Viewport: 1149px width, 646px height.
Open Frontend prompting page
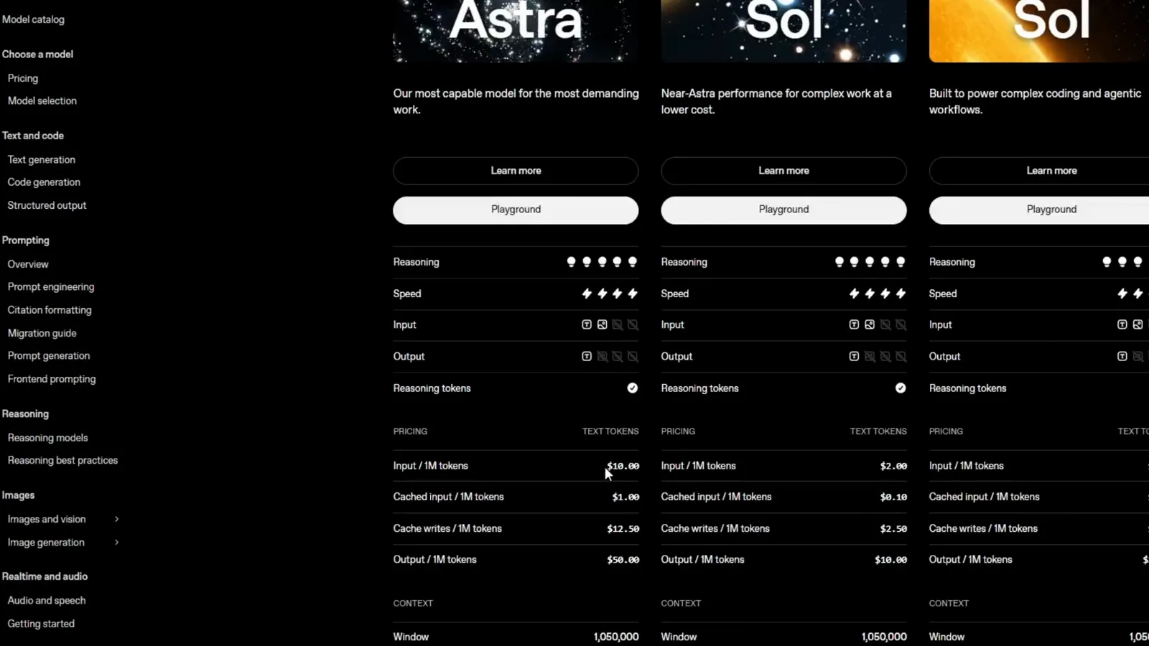click(x=52, y=379)
